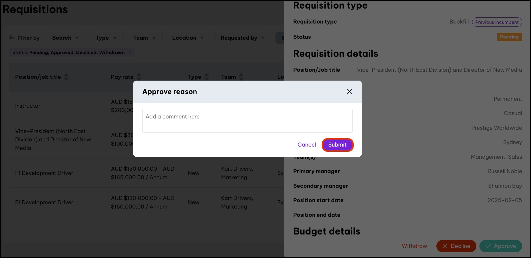The image size is (531, 258).
Task: Click the Filter by sliders icon
Action: [12, 38]
